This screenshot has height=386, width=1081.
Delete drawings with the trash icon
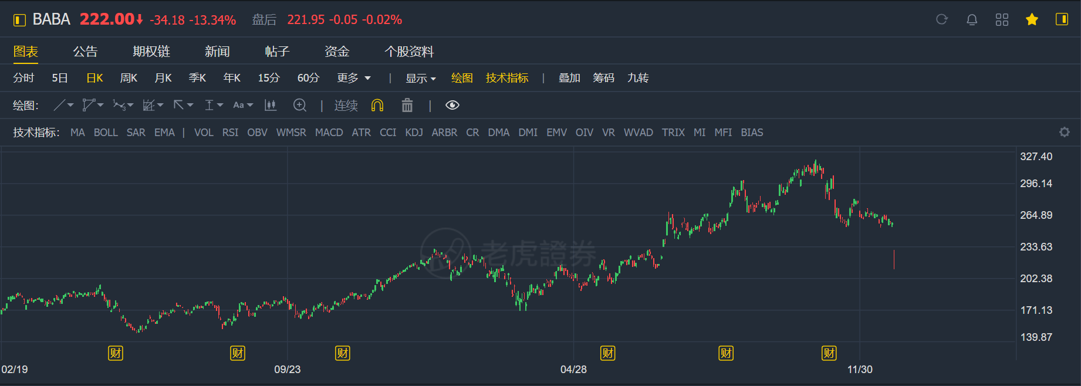click(407, 105)
